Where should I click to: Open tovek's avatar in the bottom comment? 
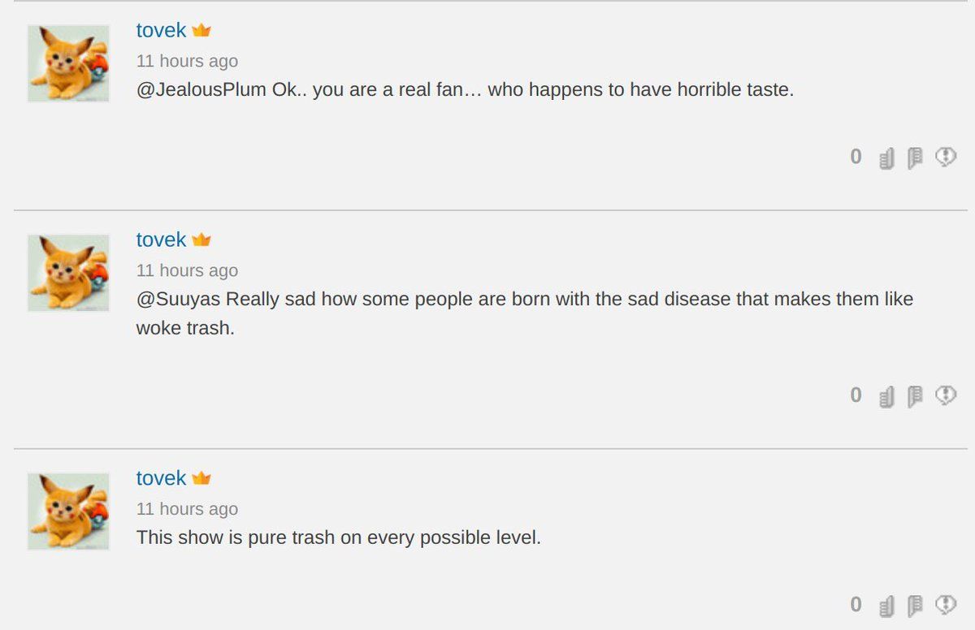point(68,511)
